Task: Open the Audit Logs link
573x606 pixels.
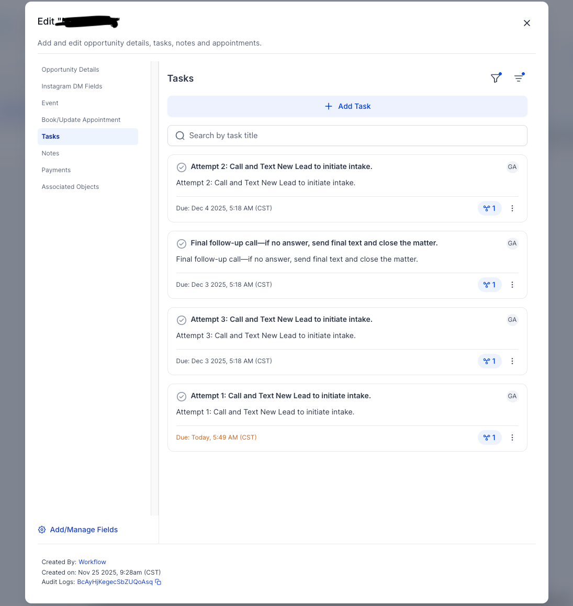Action: [x=115, y=581]
